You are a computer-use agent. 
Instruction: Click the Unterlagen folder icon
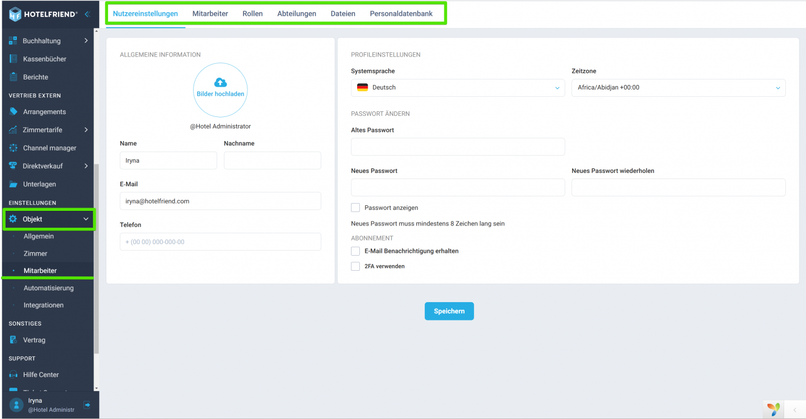13,184
